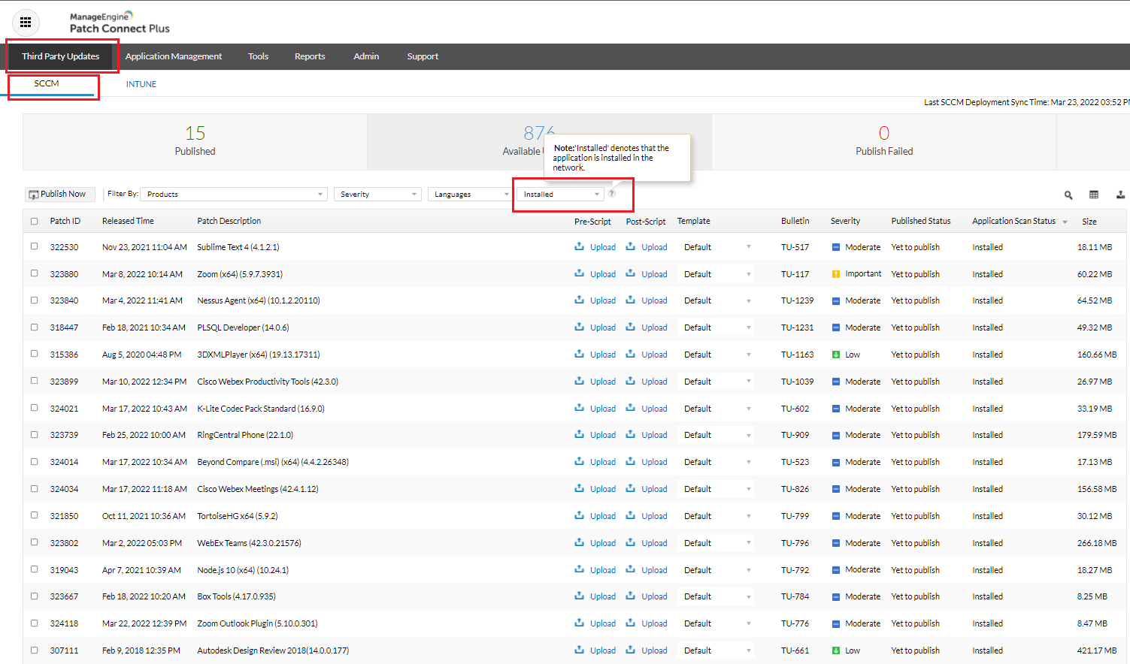Viewport: 1130px width, 664px height.
Task: Select the 3DXMLPlayer row checkbox
Action: pos(34,354)
